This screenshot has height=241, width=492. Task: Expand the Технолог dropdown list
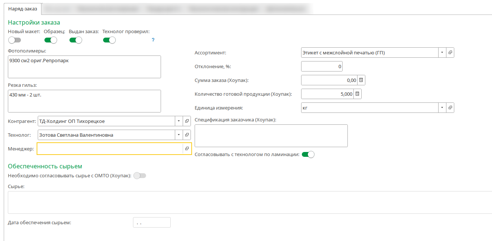tap(179, 135)
